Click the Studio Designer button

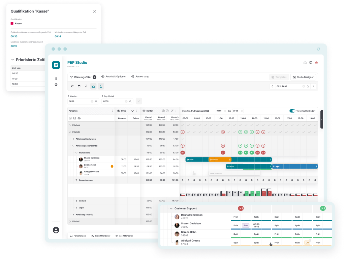click(x=303, y=77)
